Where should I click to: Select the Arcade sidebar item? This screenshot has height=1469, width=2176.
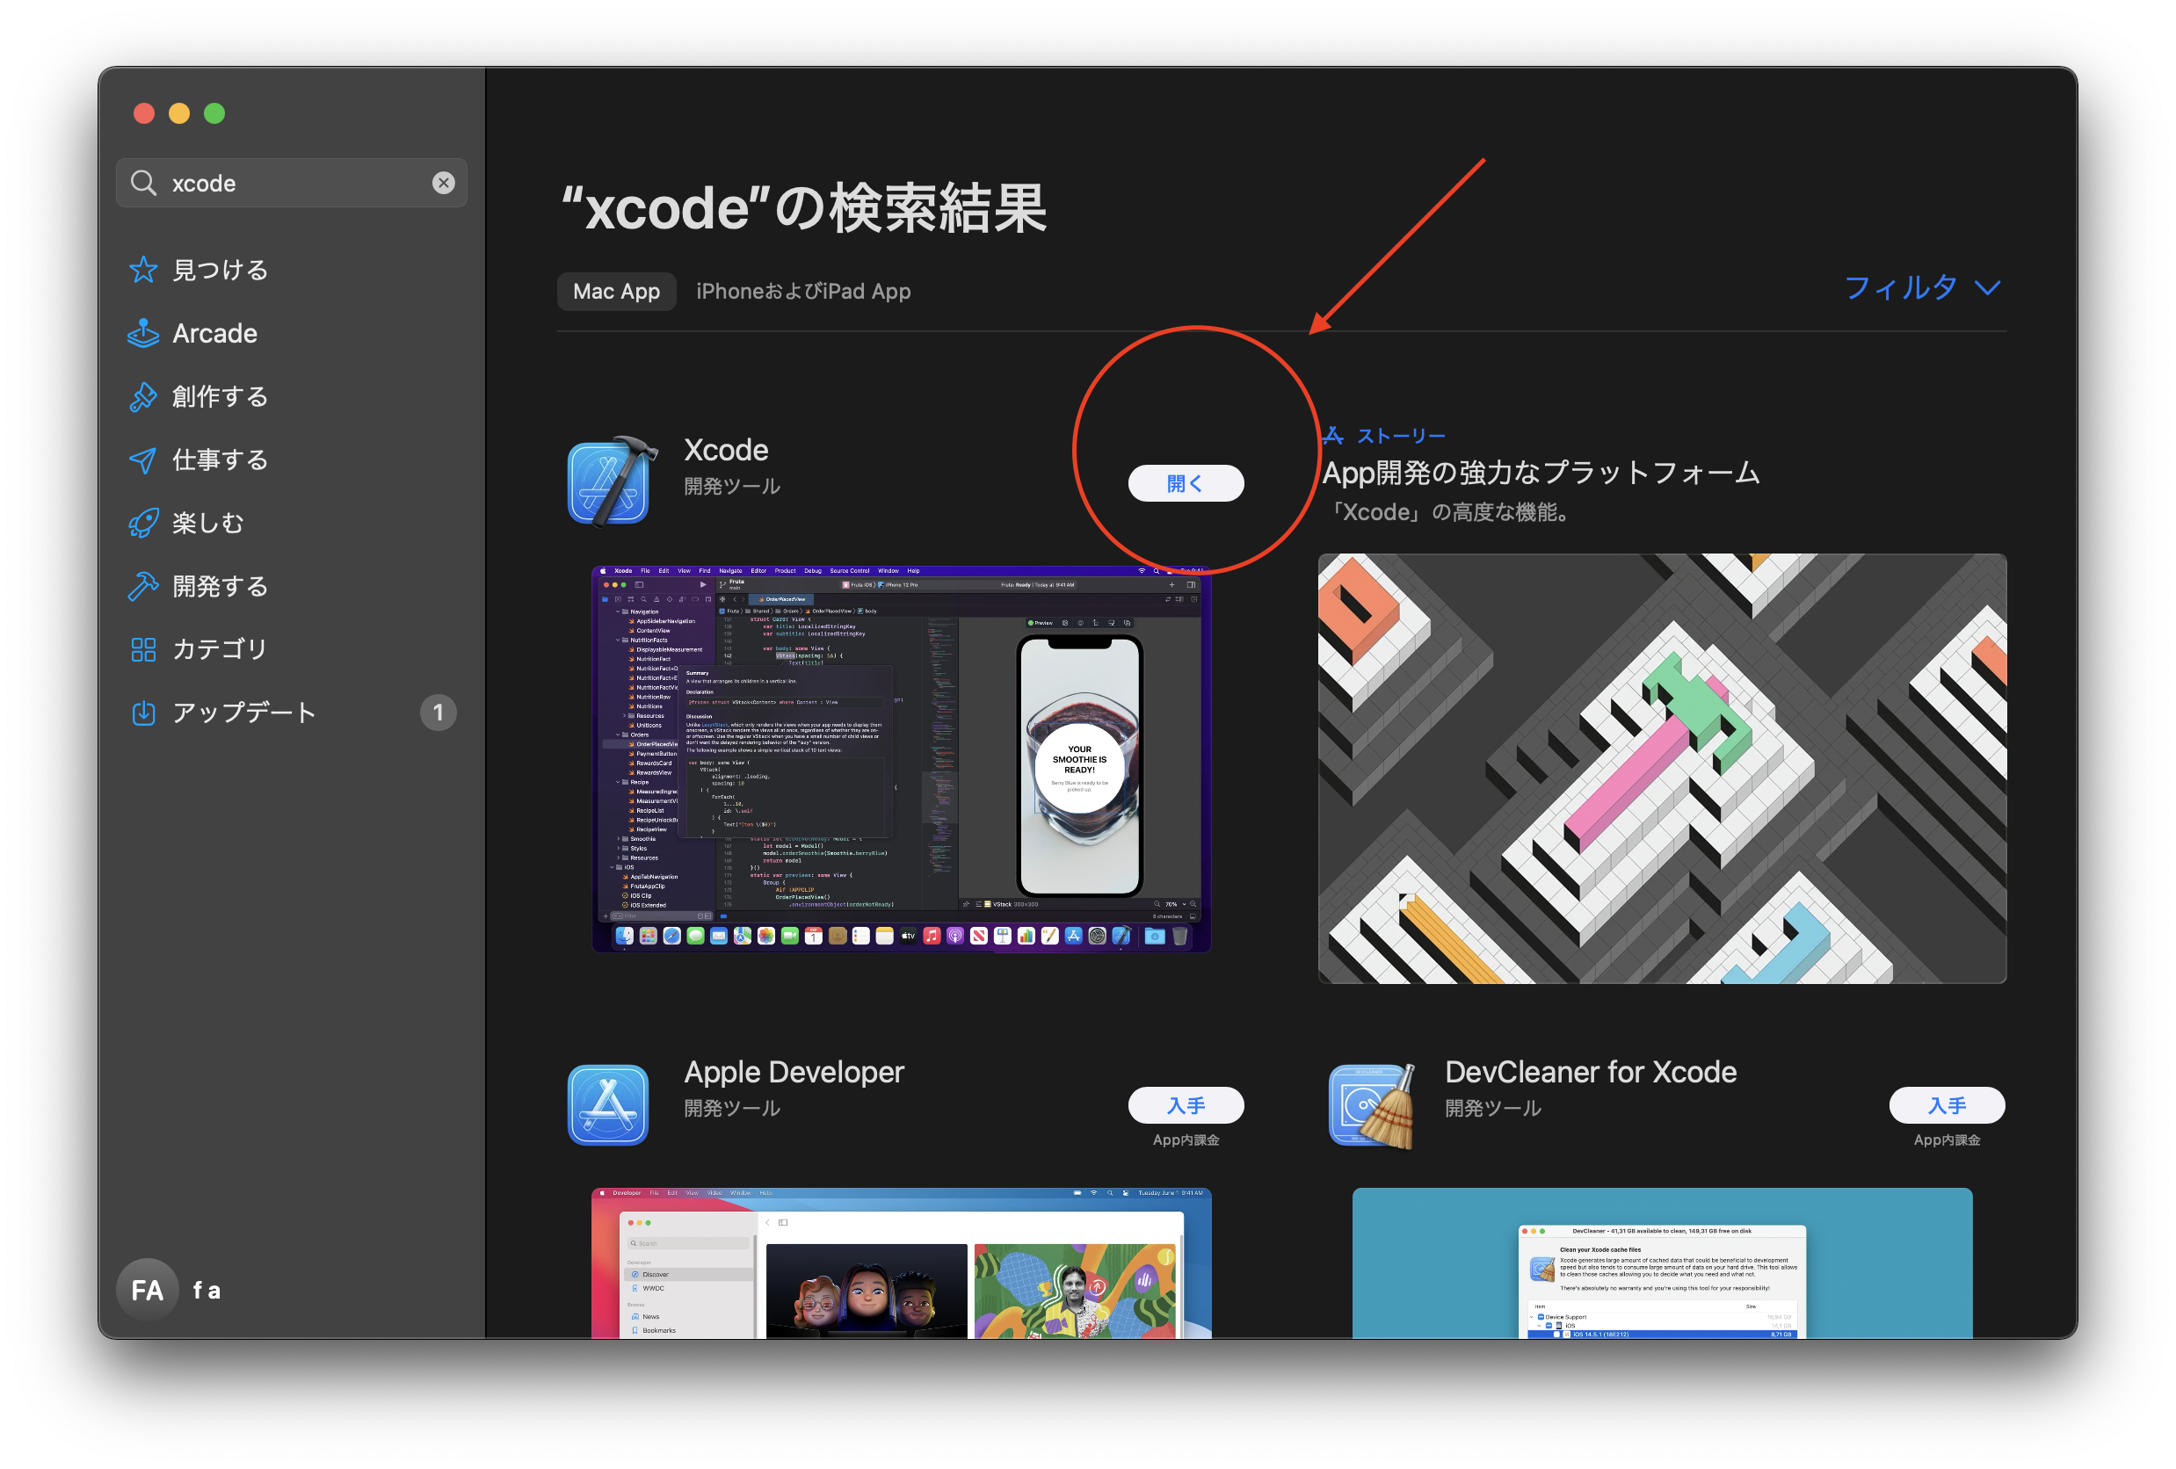(x=291, y=333)
